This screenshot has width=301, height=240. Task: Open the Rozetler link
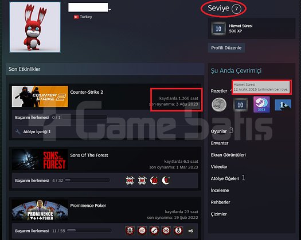219,91
